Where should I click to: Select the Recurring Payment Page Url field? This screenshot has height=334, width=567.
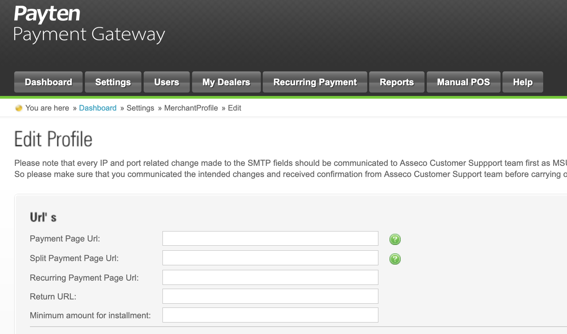(x=270, y=278)
